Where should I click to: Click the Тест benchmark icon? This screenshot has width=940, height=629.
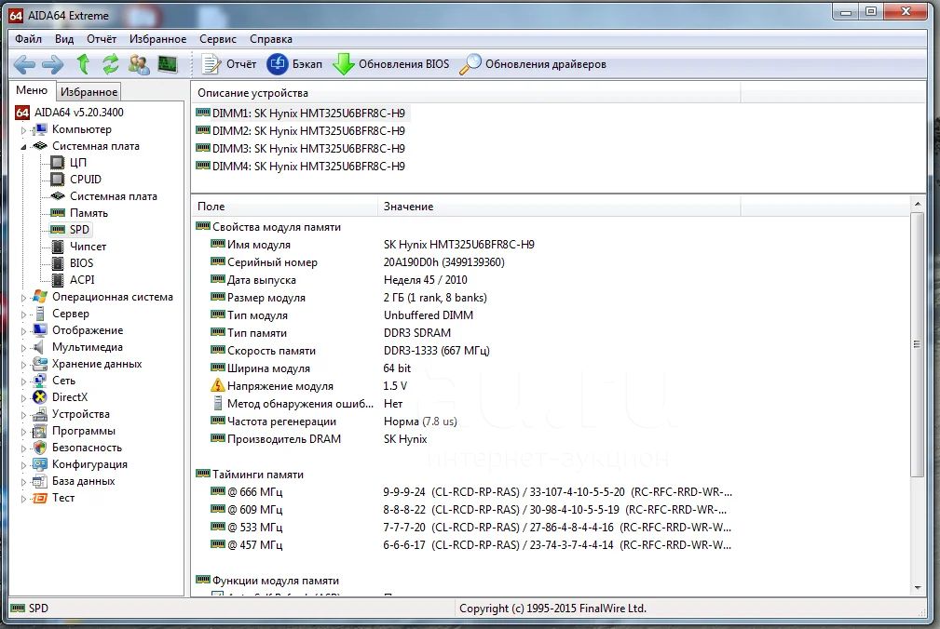[40, 497]
